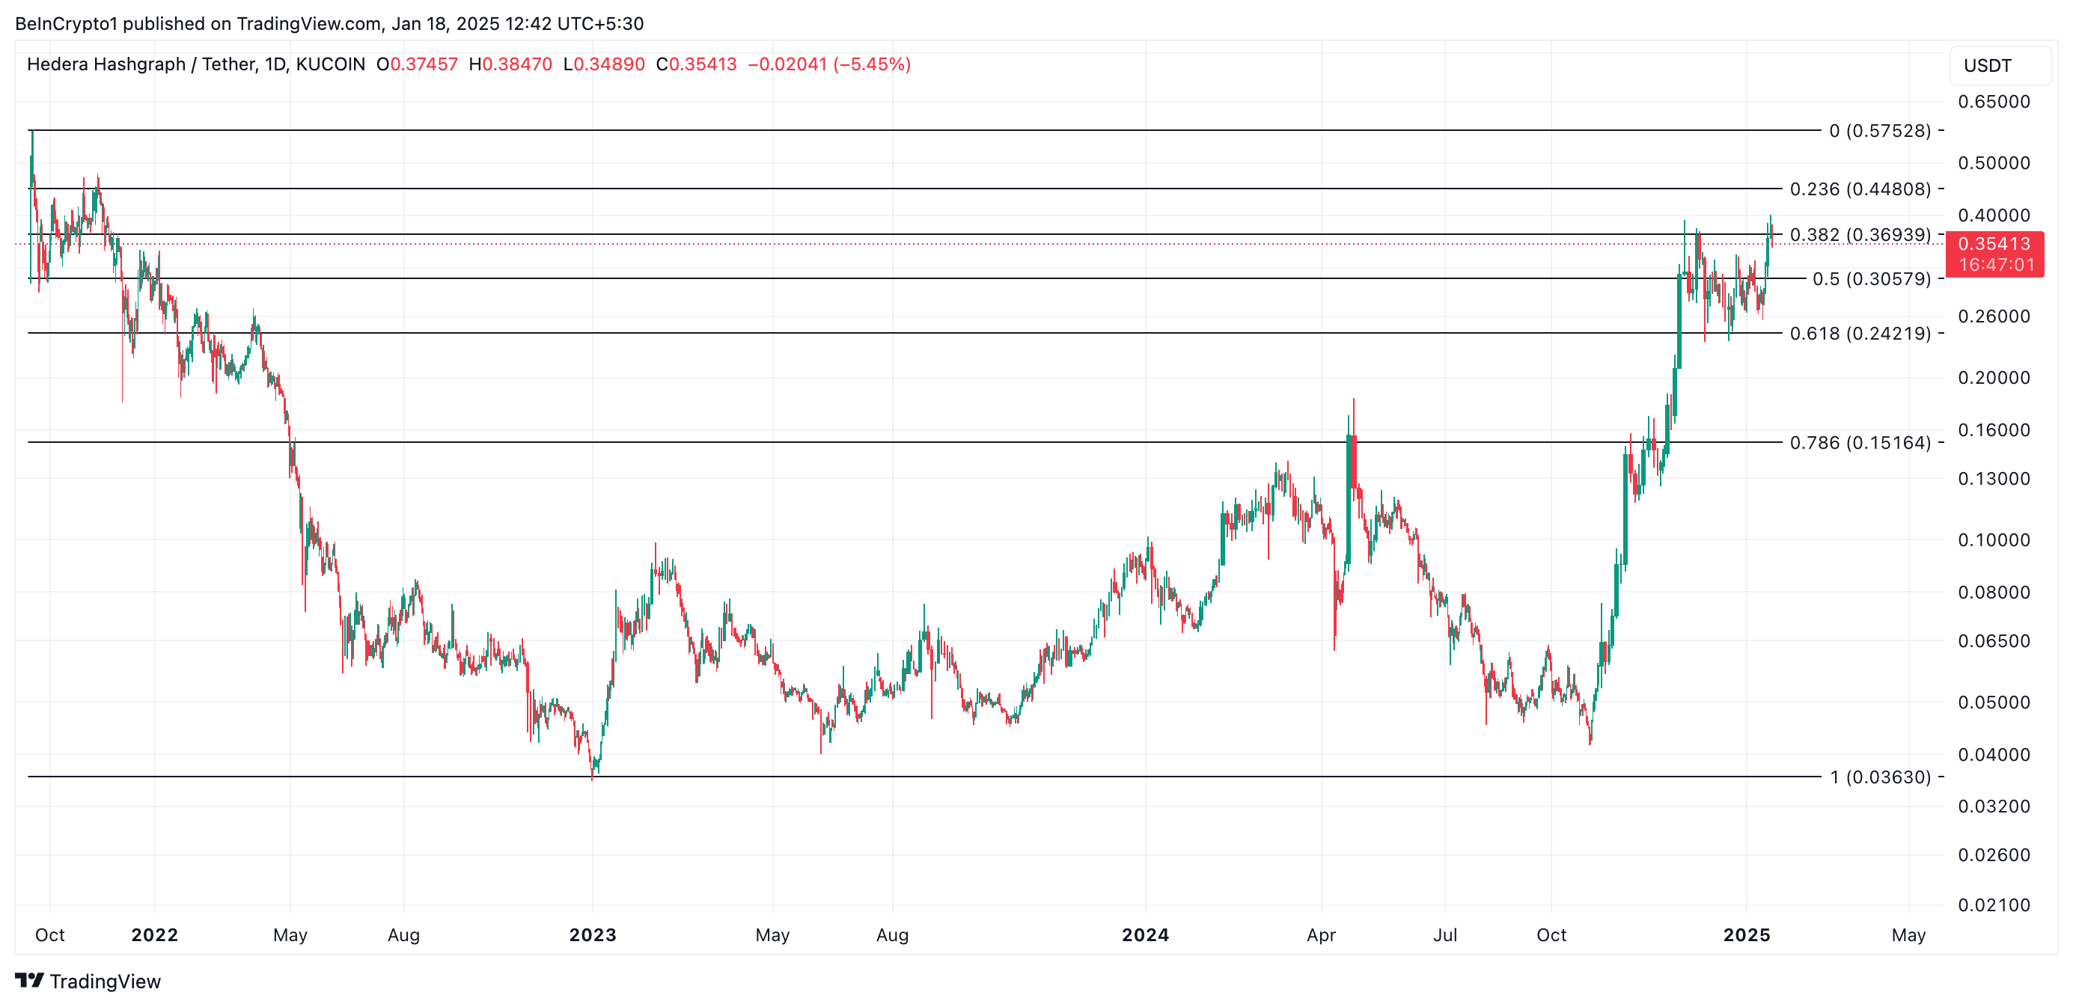
Task: Click the red percentage change (−5.45%) value
Action: (x=872, y=64)
